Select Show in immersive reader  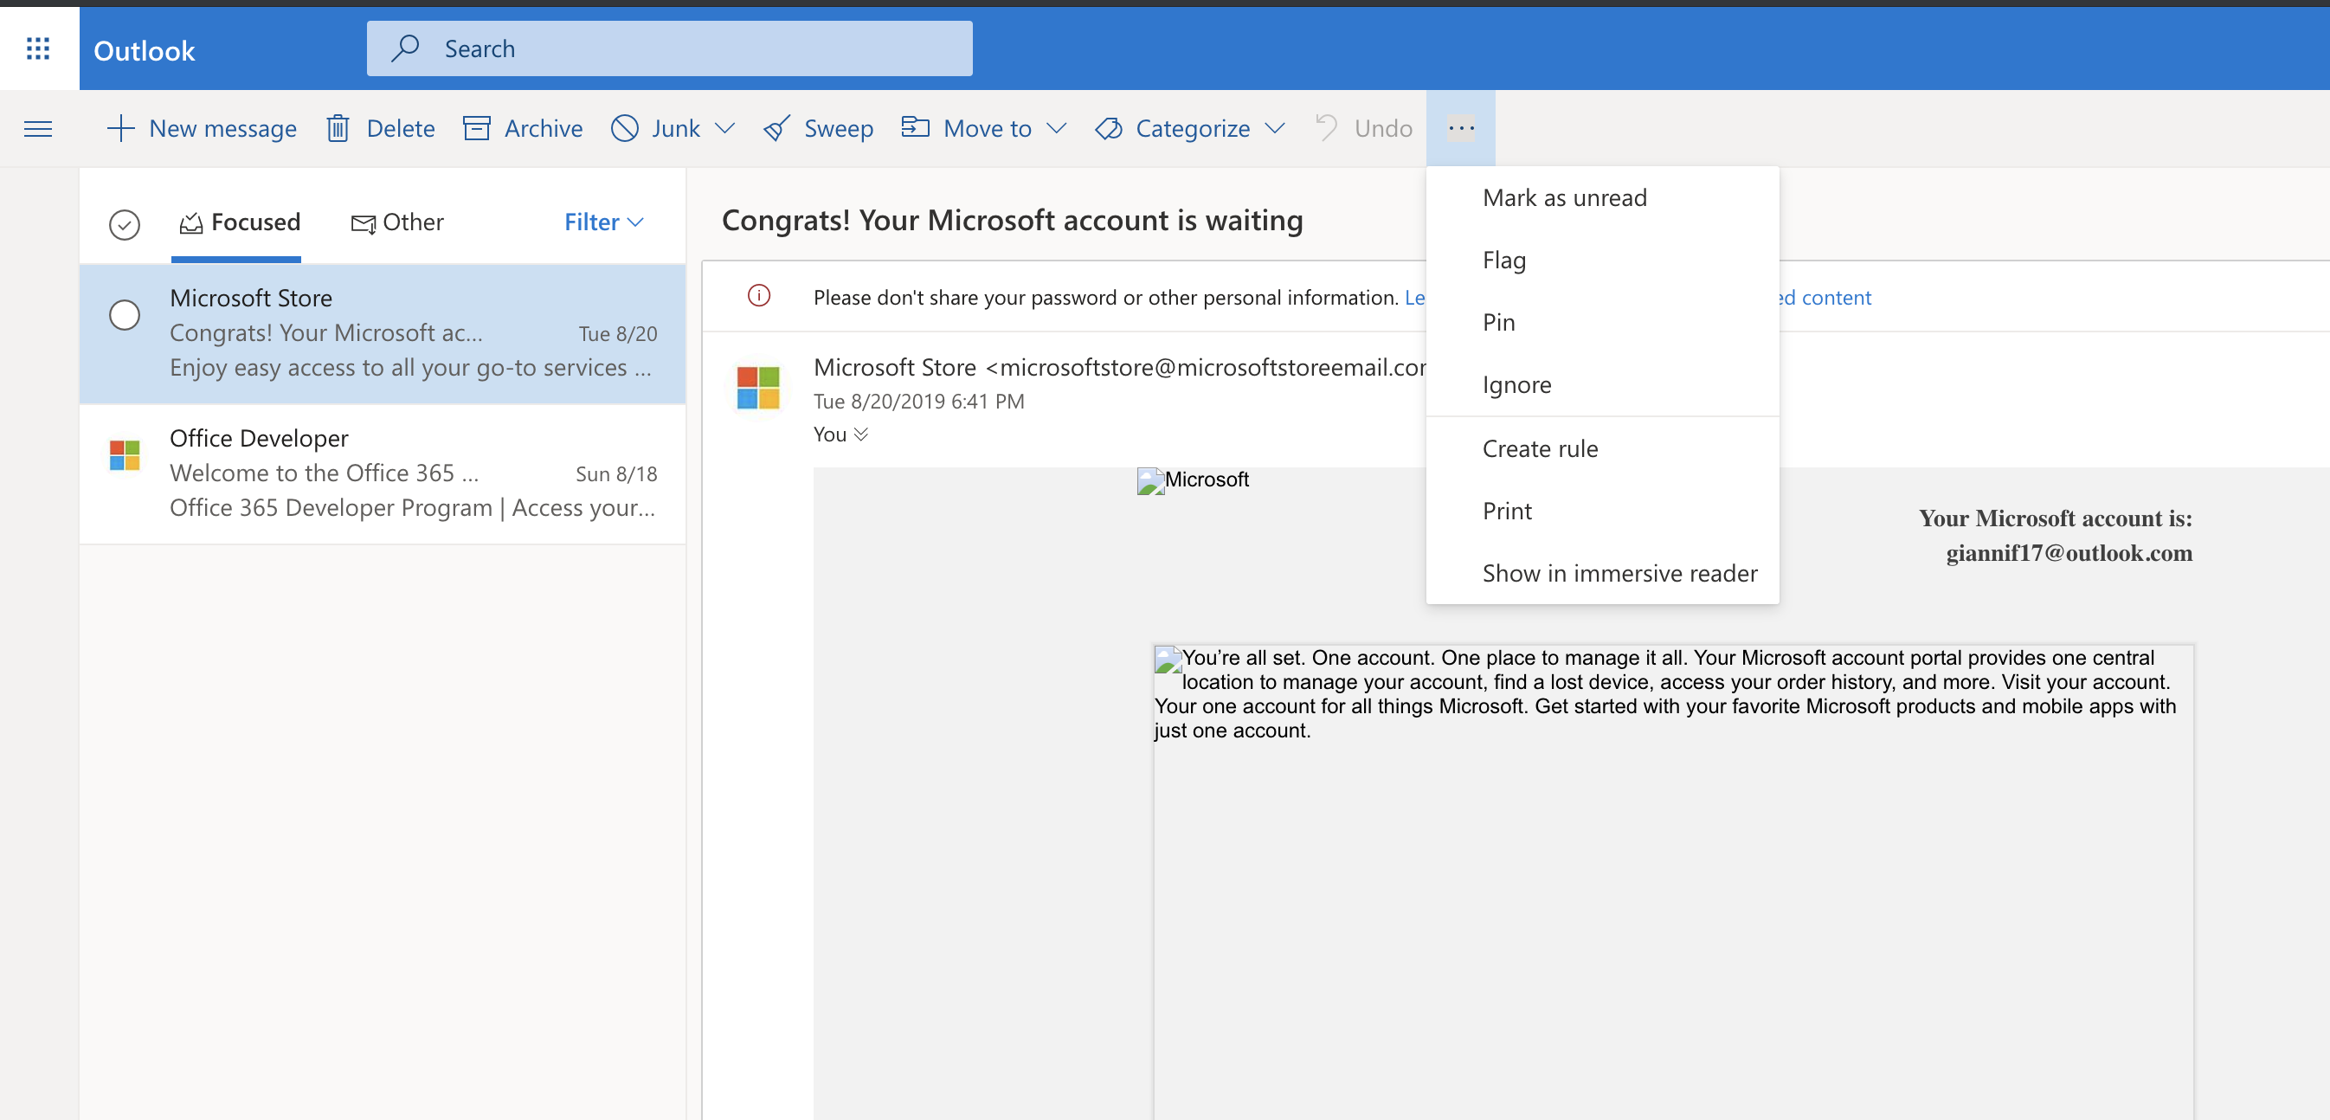click(x=1619, y=573)
